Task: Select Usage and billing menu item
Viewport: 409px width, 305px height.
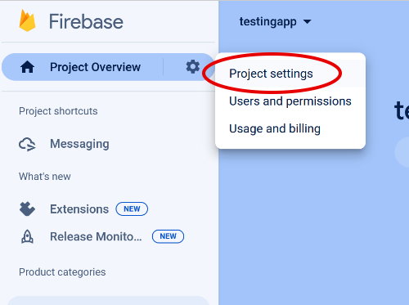Action: [x=275, y=128]
